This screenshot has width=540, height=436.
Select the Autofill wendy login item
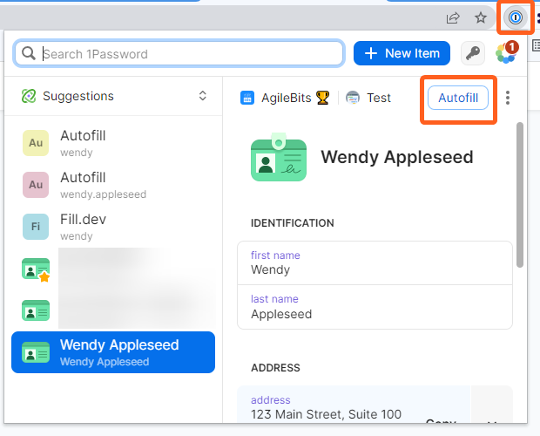pyautogui.click(x=113, y=143)
